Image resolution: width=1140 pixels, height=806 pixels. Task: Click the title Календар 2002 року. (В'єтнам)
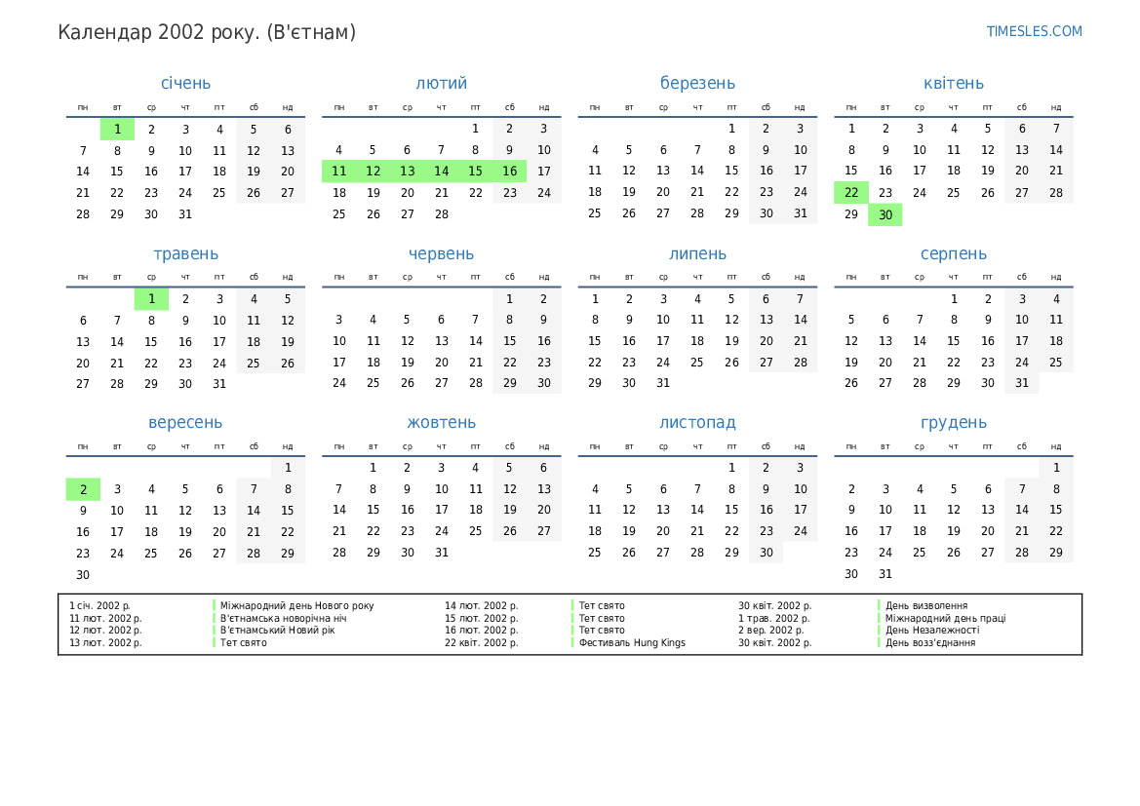click(x=207, y=33)
